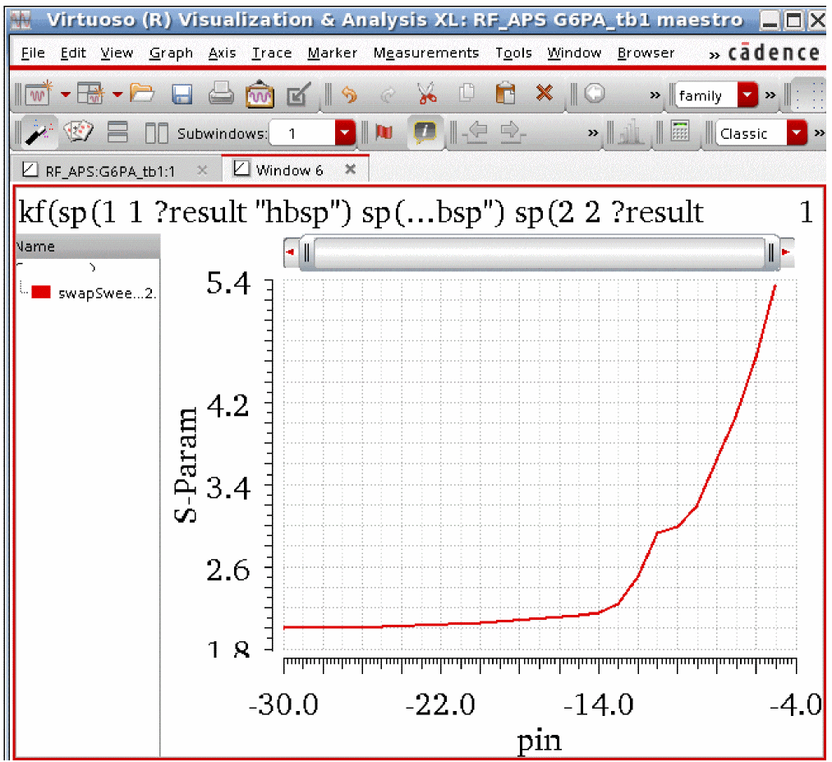Click the New Window icon
Screen dimensions: 832x762
[x=39, y=94]
